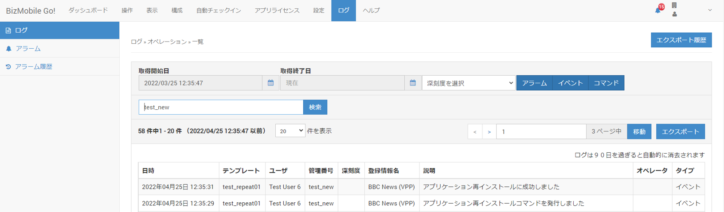
Task: Select アラーム in the left sidebar
Action: (x=28, y=48)
